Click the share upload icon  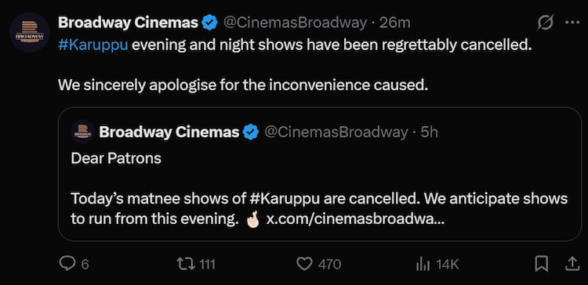tap(572, 265)
